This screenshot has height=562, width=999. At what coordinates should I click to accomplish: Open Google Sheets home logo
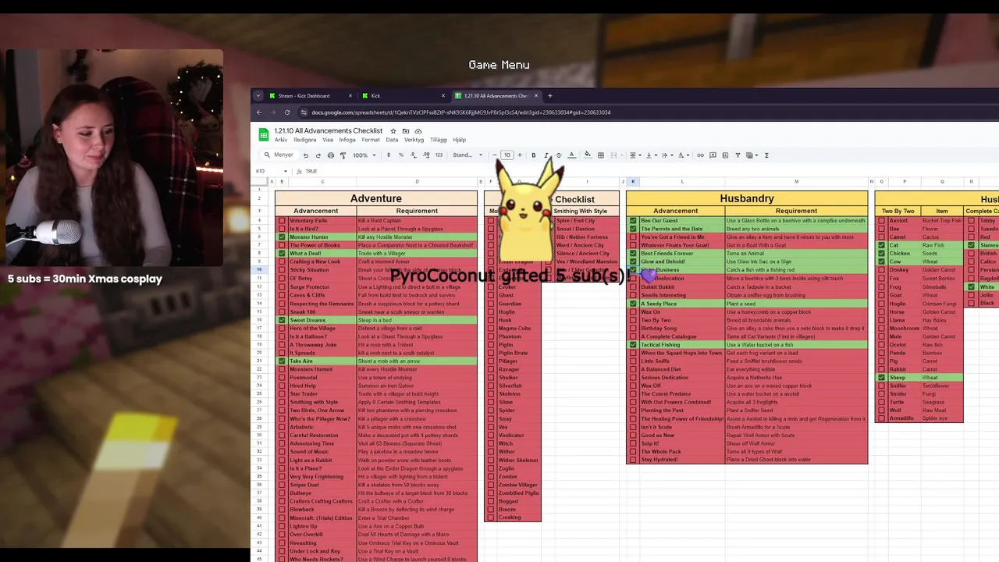pyautogui.click(x=264, y=135)
